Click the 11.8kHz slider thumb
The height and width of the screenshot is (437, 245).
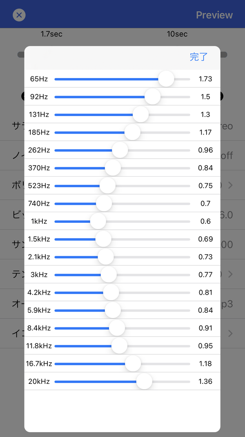[x=119, y=346]
